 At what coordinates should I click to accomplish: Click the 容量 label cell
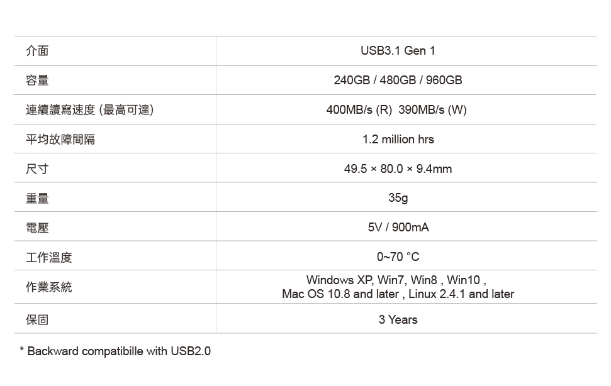pos(37,80)
